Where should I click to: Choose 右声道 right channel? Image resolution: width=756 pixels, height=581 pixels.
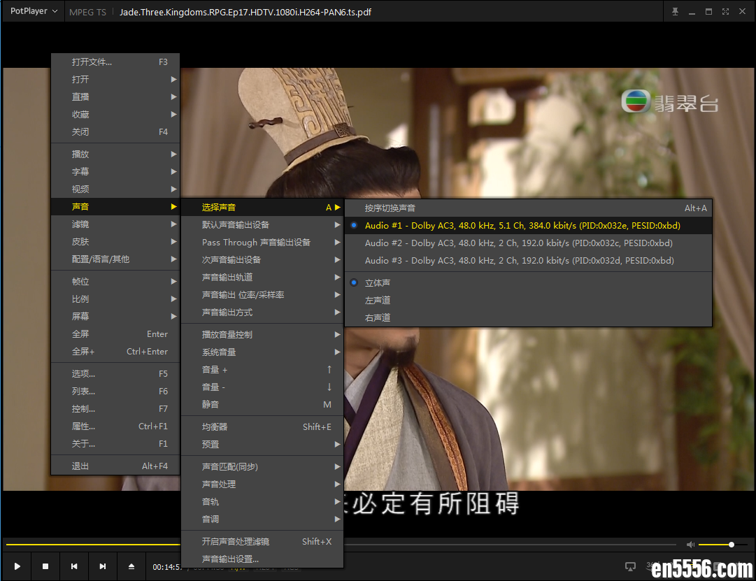529,317
